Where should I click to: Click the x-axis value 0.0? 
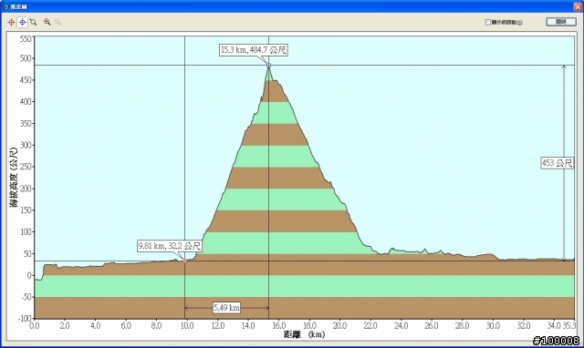(35, 326)
